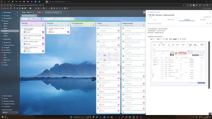This screenshot has height=119, width=212.
Task: Switch to the Доска view
Action: pos(24,19)
